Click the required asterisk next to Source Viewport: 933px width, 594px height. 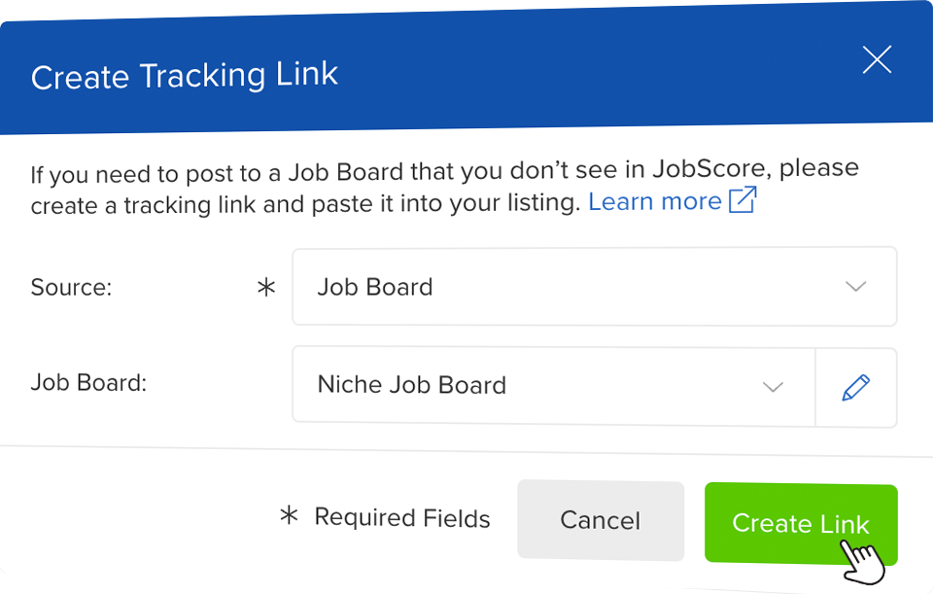click(x=266, y=288)
